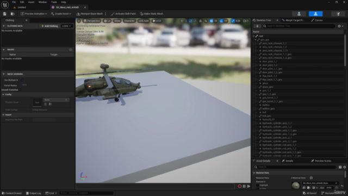Open Asset Details settings gear icon
The image size is (348, 196).
[344, 167]
